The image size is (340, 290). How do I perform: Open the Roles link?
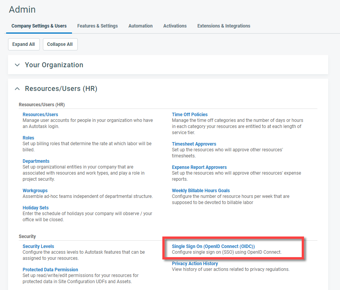(x=28, y=138)
